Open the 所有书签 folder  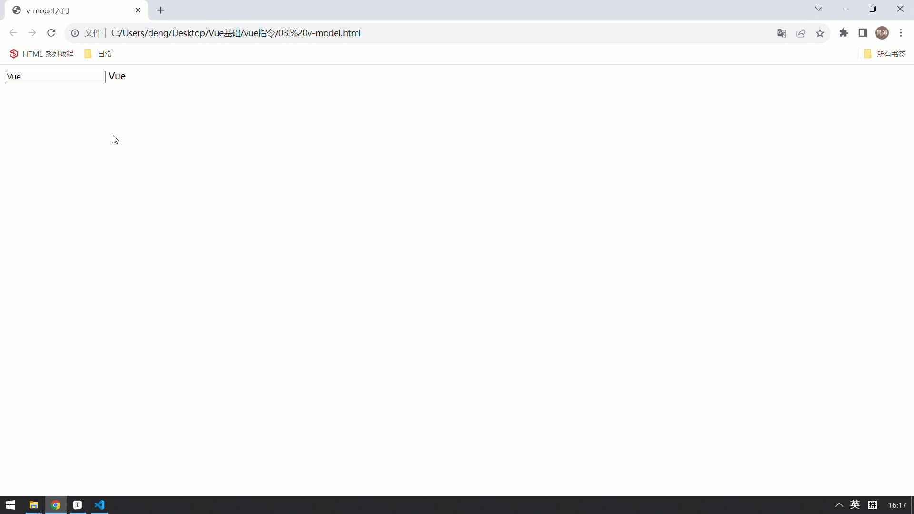pos(885,54)
